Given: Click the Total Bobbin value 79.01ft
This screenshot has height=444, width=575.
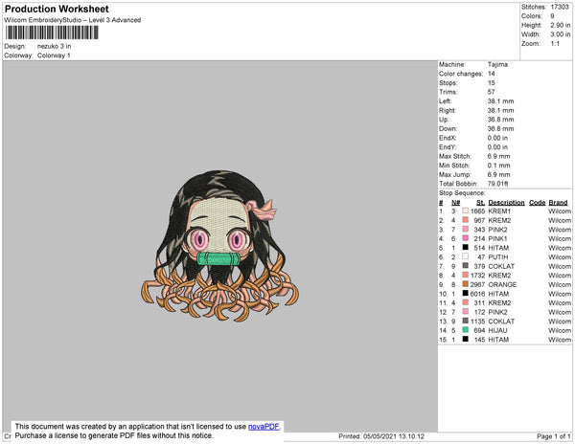Looking at the screenshot, I should (497, 184).
